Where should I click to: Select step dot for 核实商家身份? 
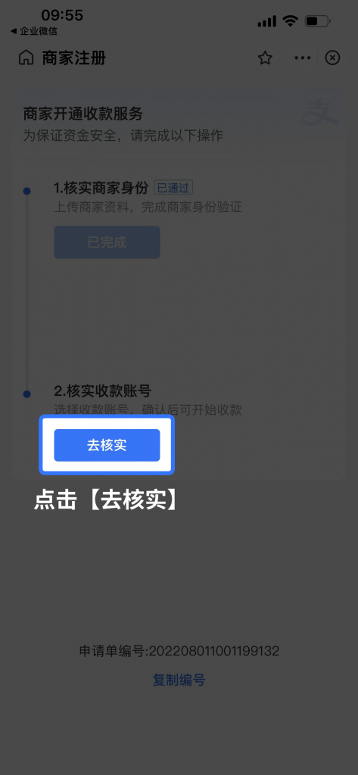[x=26, y=191]
